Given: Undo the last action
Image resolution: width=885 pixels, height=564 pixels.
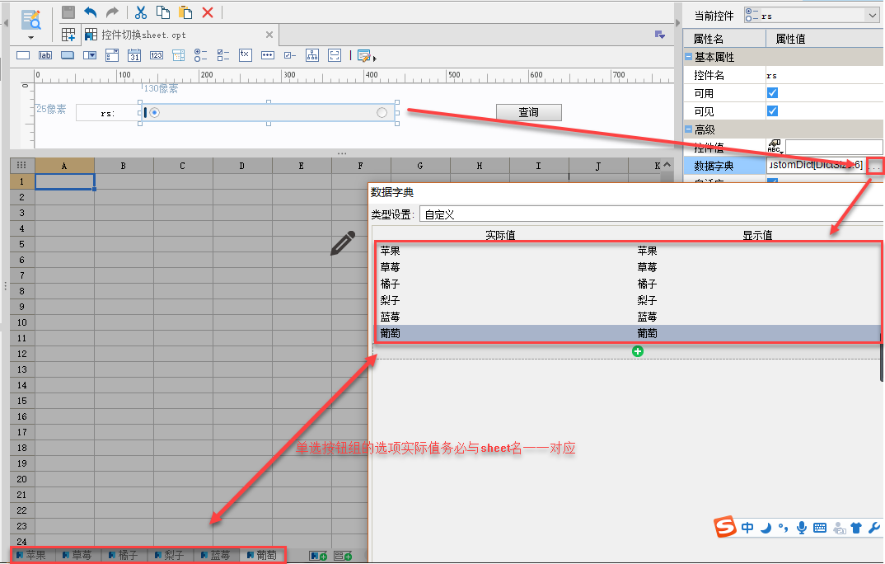Looking at the screenshot, I should point(91,12).
